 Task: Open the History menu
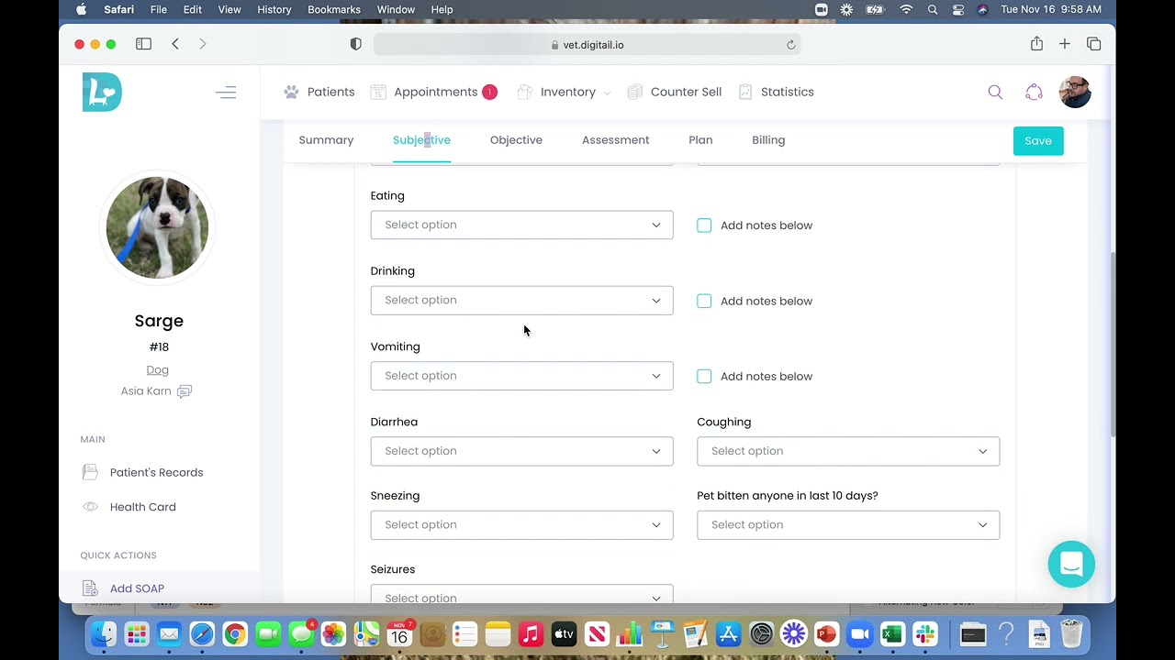click(274, 9)
